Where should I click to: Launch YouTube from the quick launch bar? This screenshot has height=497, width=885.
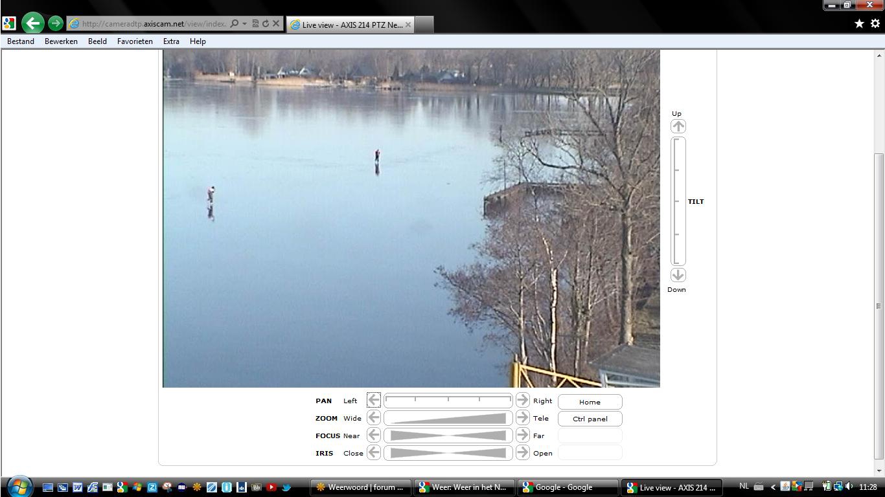pyautogui.click(x=271, y=487)
